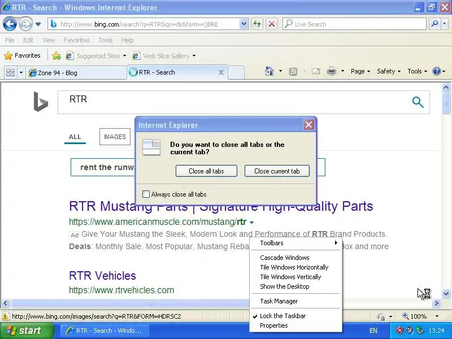Open the RTR Vehicles result link

click(102, 276)
